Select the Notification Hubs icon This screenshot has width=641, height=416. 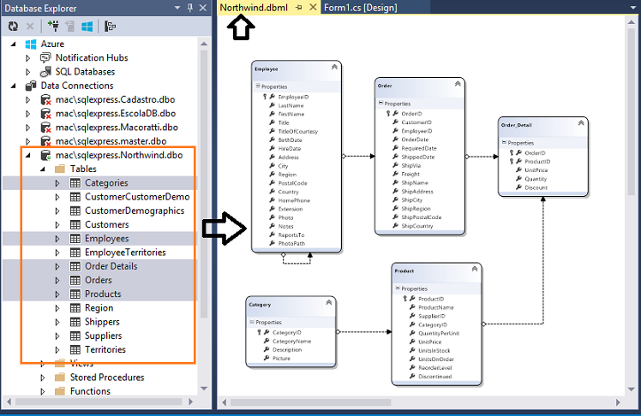coord(45,58)
